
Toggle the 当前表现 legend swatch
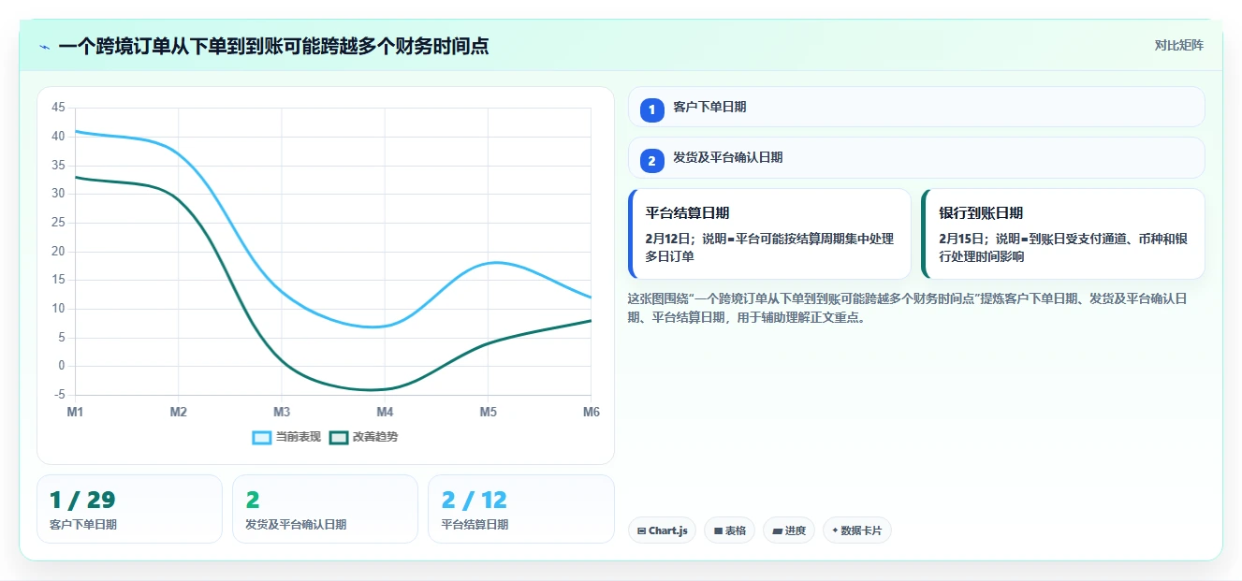pyautogui.click(x=262, y=437)
